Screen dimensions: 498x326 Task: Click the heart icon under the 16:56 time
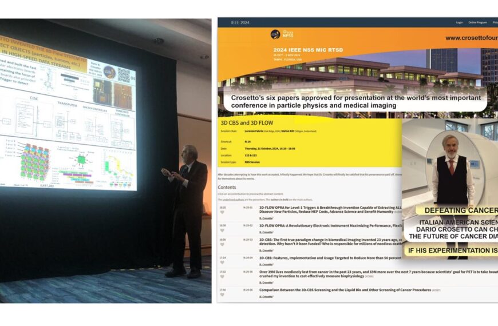pyautogui.click(x=222, y=245)
